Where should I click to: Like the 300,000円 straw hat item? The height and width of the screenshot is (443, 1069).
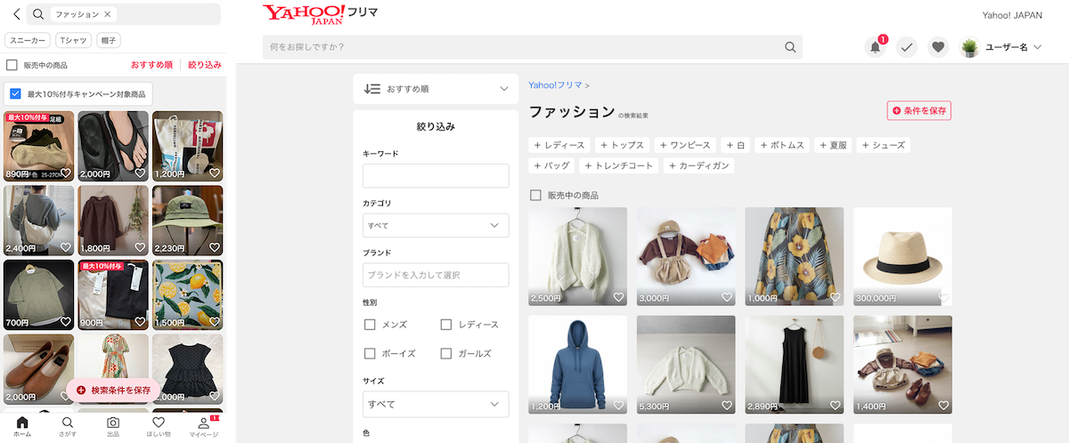click(x=943, y=297)
